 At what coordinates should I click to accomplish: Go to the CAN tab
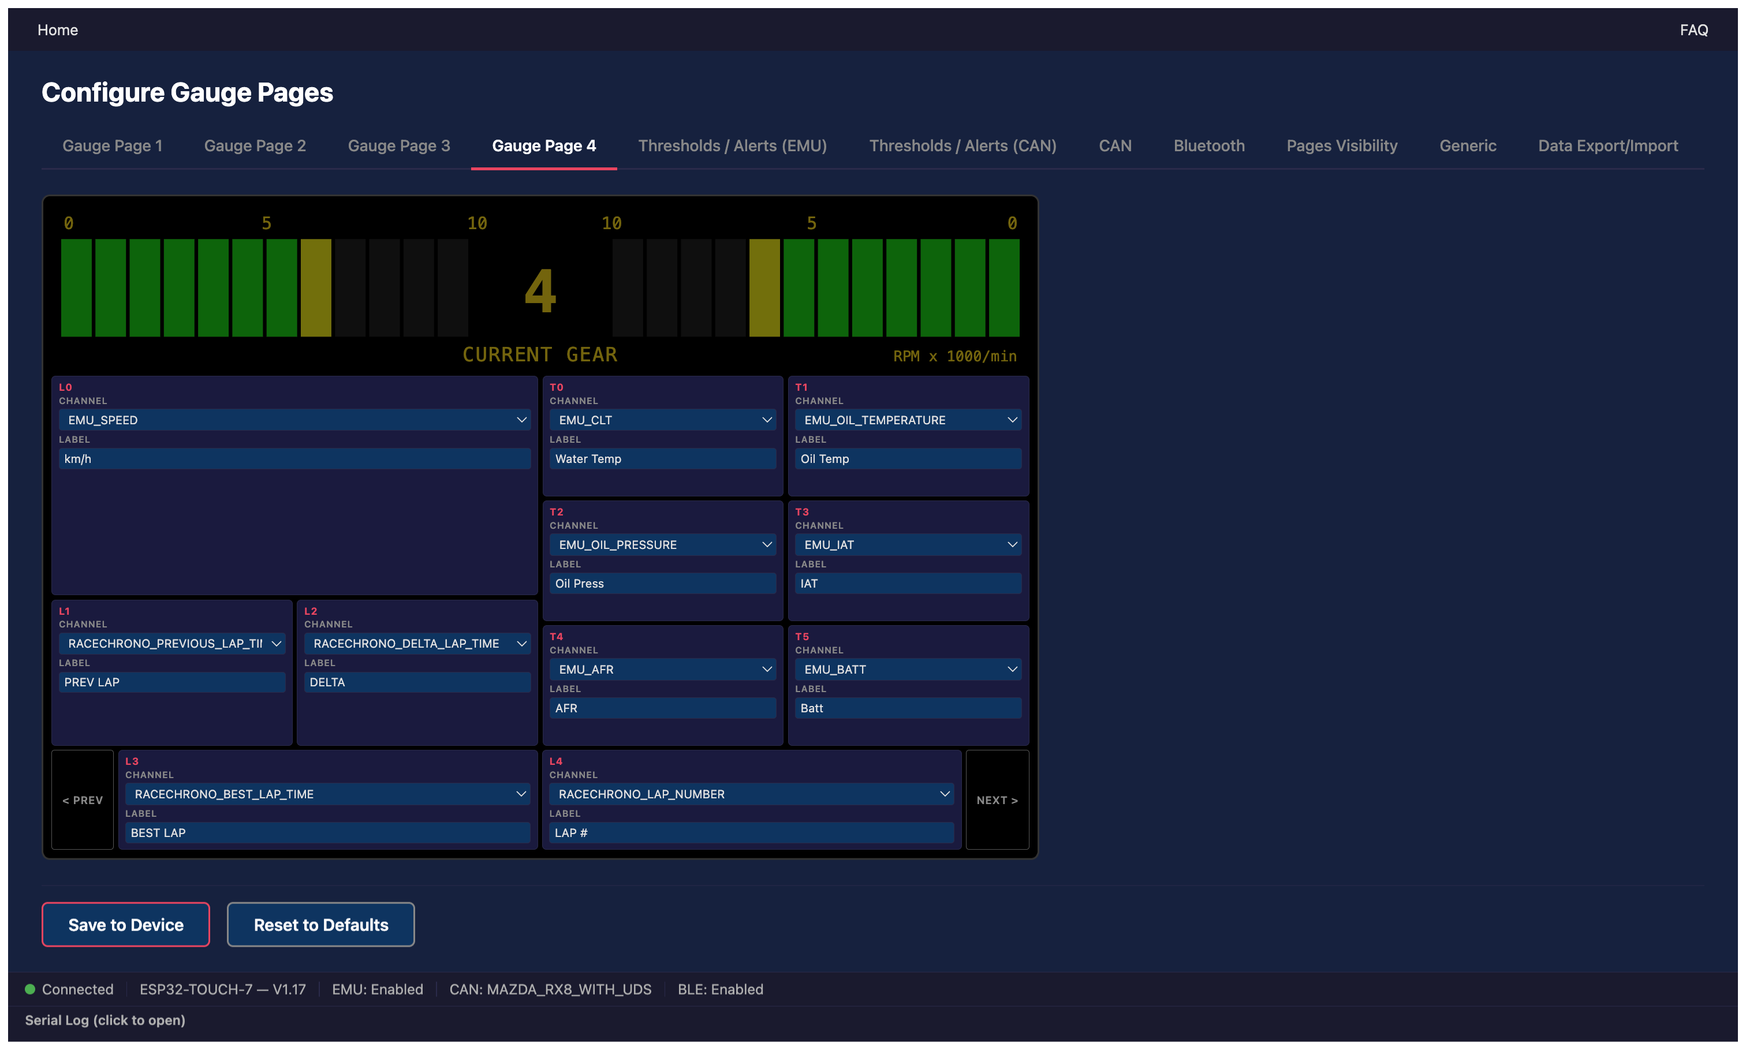pyautogui.click(x=1115, y=146)
